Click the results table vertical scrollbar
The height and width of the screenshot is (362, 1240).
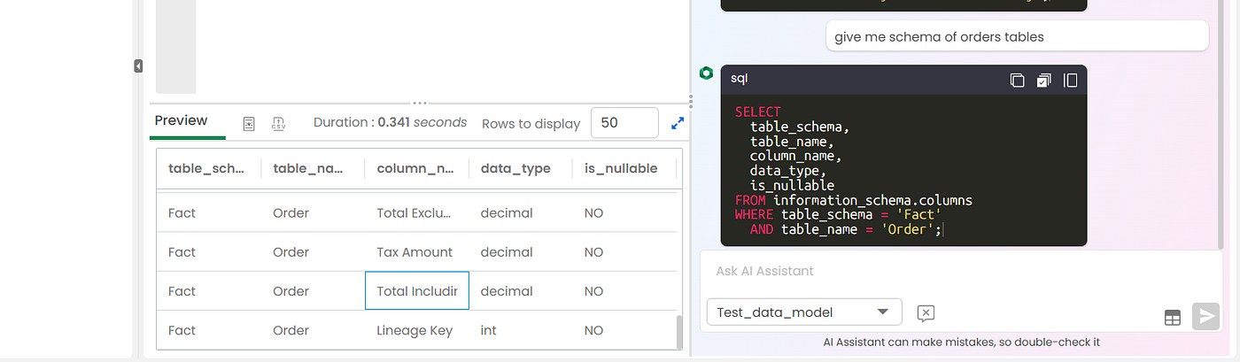tap(679, 332)
